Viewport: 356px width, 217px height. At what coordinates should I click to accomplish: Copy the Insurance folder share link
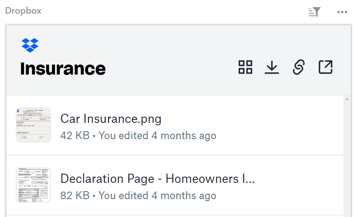click(298, 67)
